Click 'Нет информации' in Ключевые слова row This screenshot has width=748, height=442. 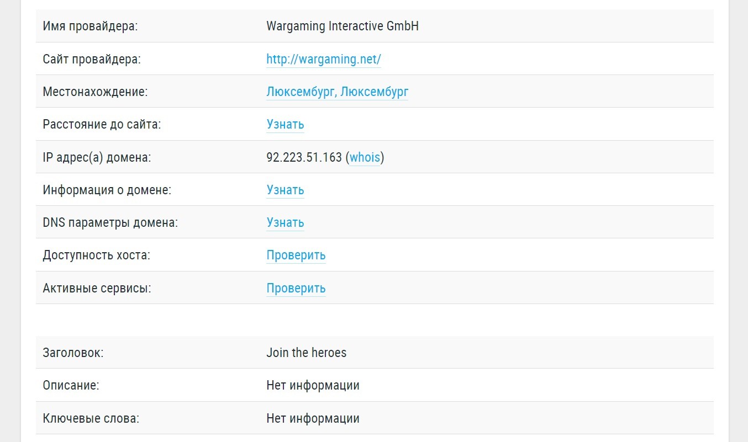tap(313, 418)
